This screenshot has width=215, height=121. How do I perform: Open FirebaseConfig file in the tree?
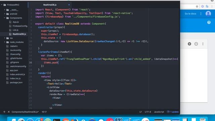[x=20, y=26]
